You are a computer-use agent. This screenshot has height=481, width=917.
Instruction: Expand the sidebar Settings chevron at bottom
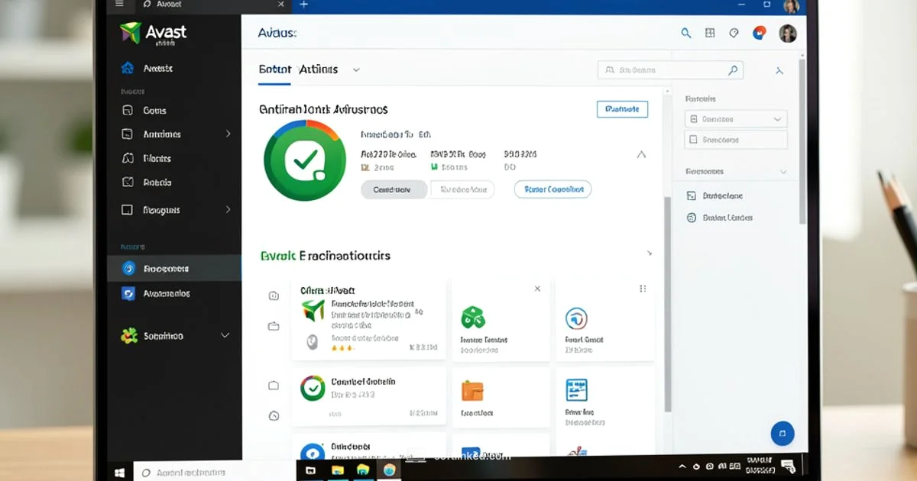click(225, 335)
